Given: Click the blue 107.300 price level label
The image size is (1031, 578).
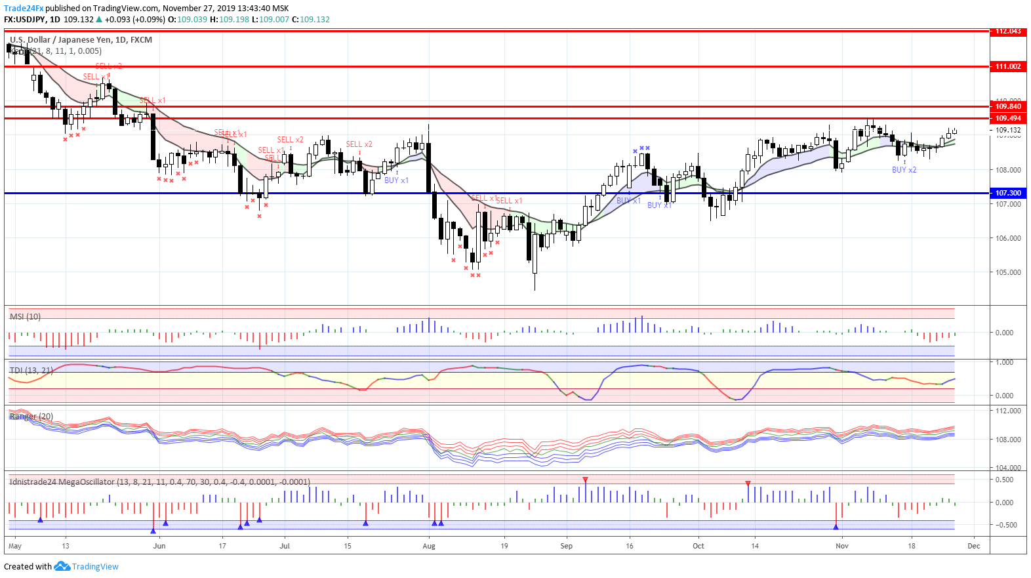Looking at the screenshot, I should click(1008, 193).
